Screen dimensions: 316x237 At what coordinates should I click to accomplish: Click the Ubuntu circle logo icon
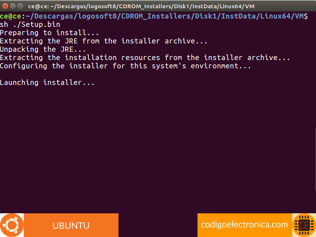click(x=12, y=225)
